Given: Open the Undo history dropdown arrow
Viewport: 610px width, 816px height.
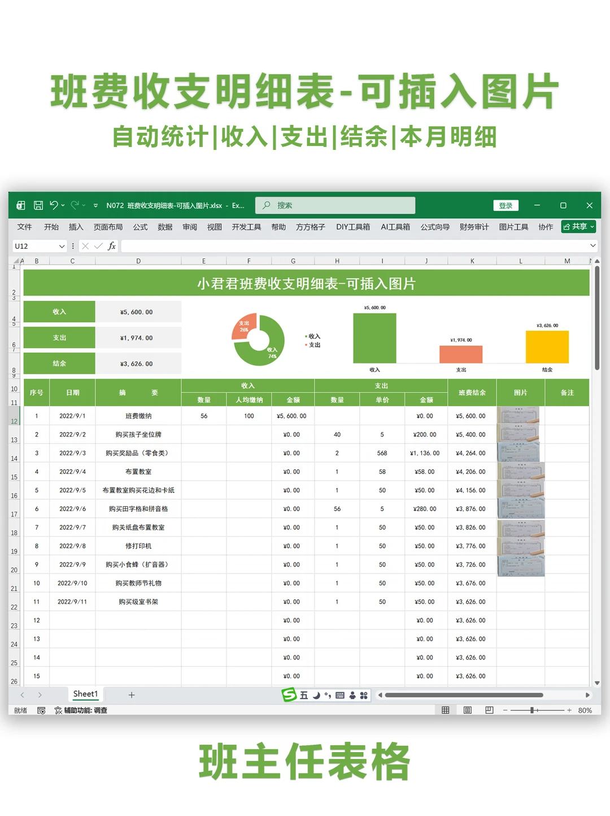Looking at the screenshot, I should point(63,205).
